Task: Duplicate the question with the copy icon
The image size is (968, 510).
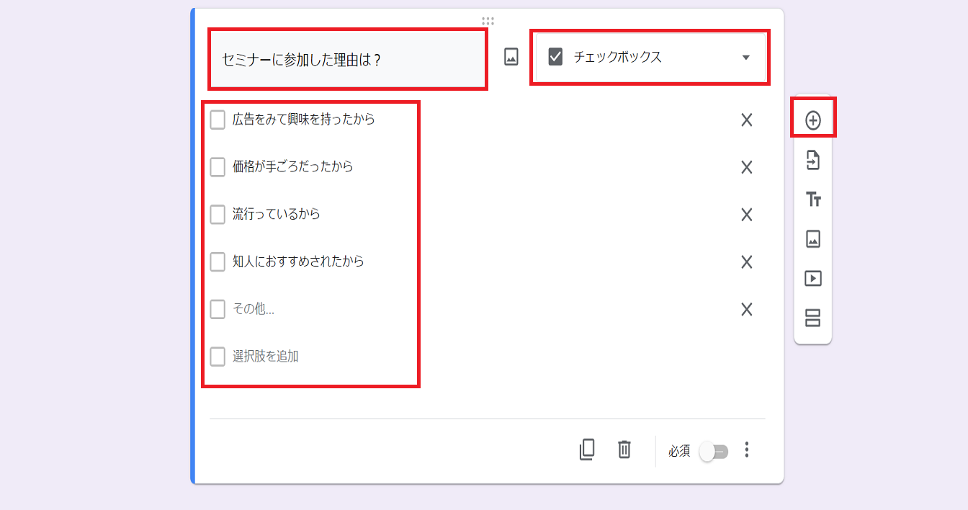Action: (587, 450)
